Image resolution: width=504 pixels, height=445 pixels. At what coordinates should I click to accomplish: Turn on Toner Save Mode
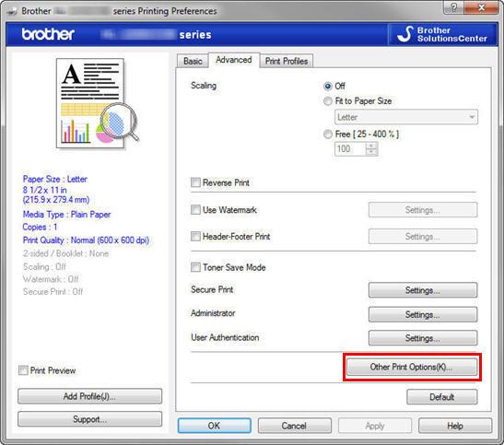point(195,267)
